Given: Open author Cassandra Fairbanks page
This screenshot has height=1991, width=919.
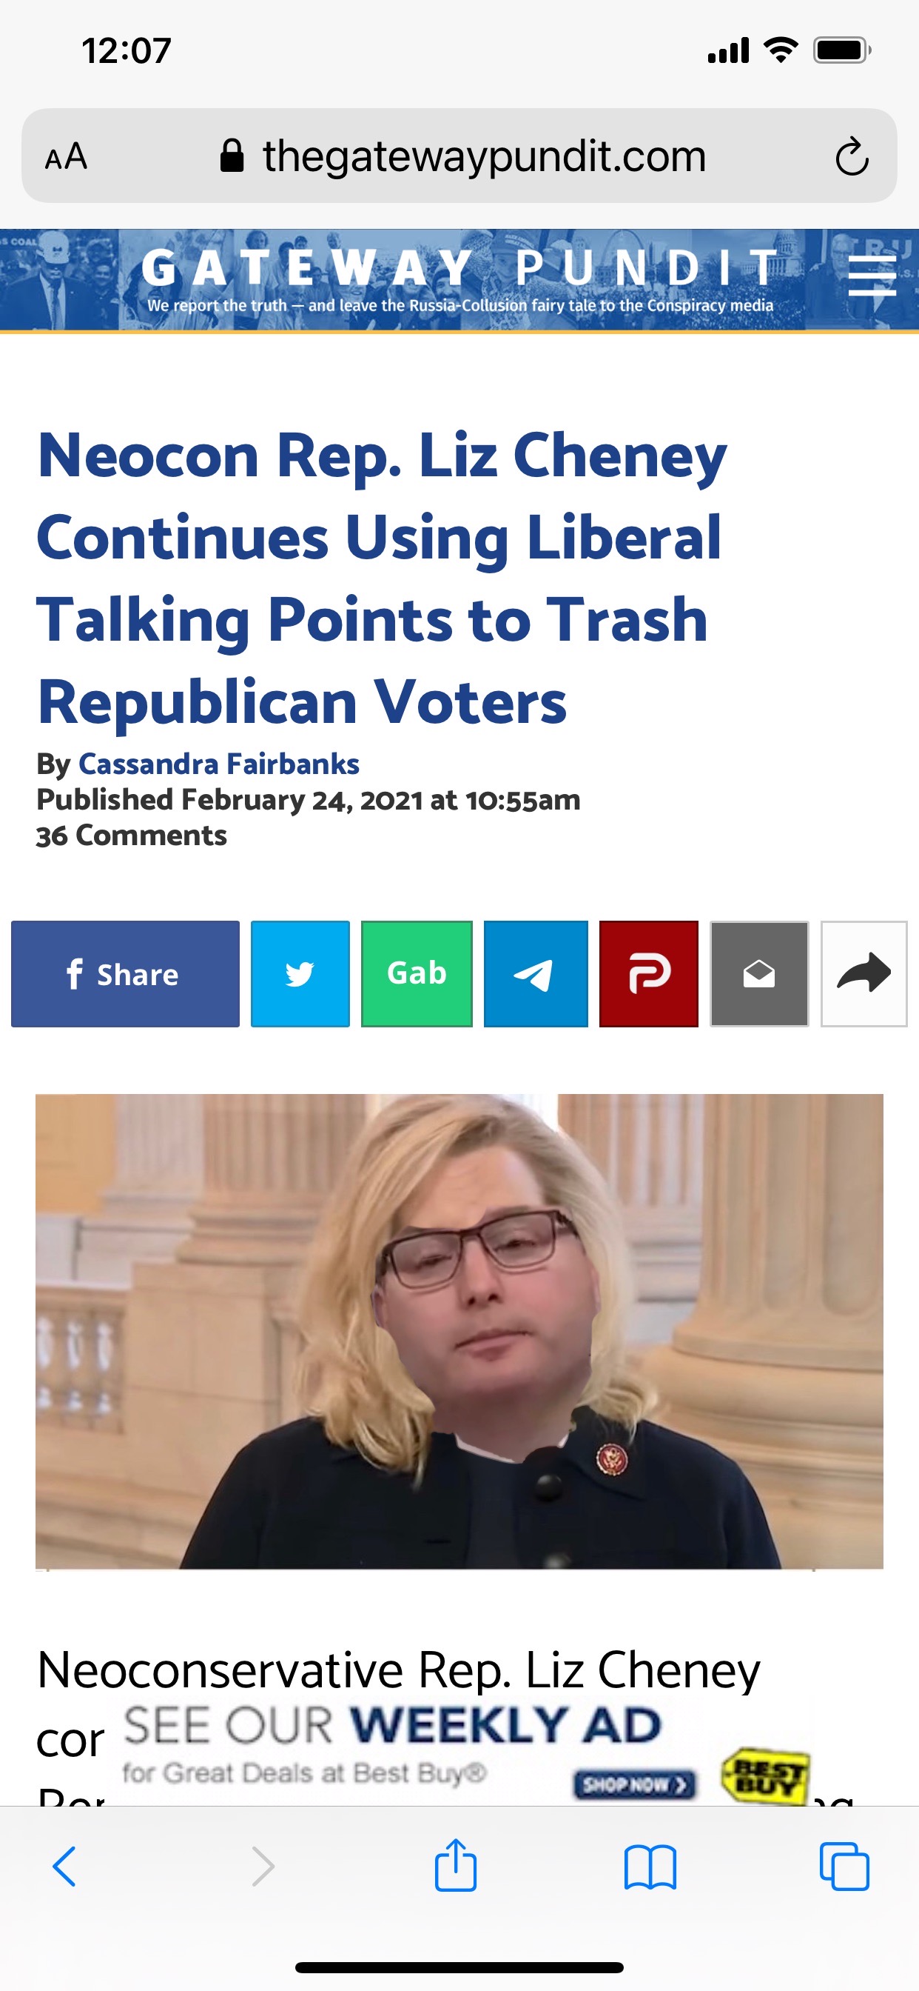Looking at the screenshot, I should pos(218,764).
